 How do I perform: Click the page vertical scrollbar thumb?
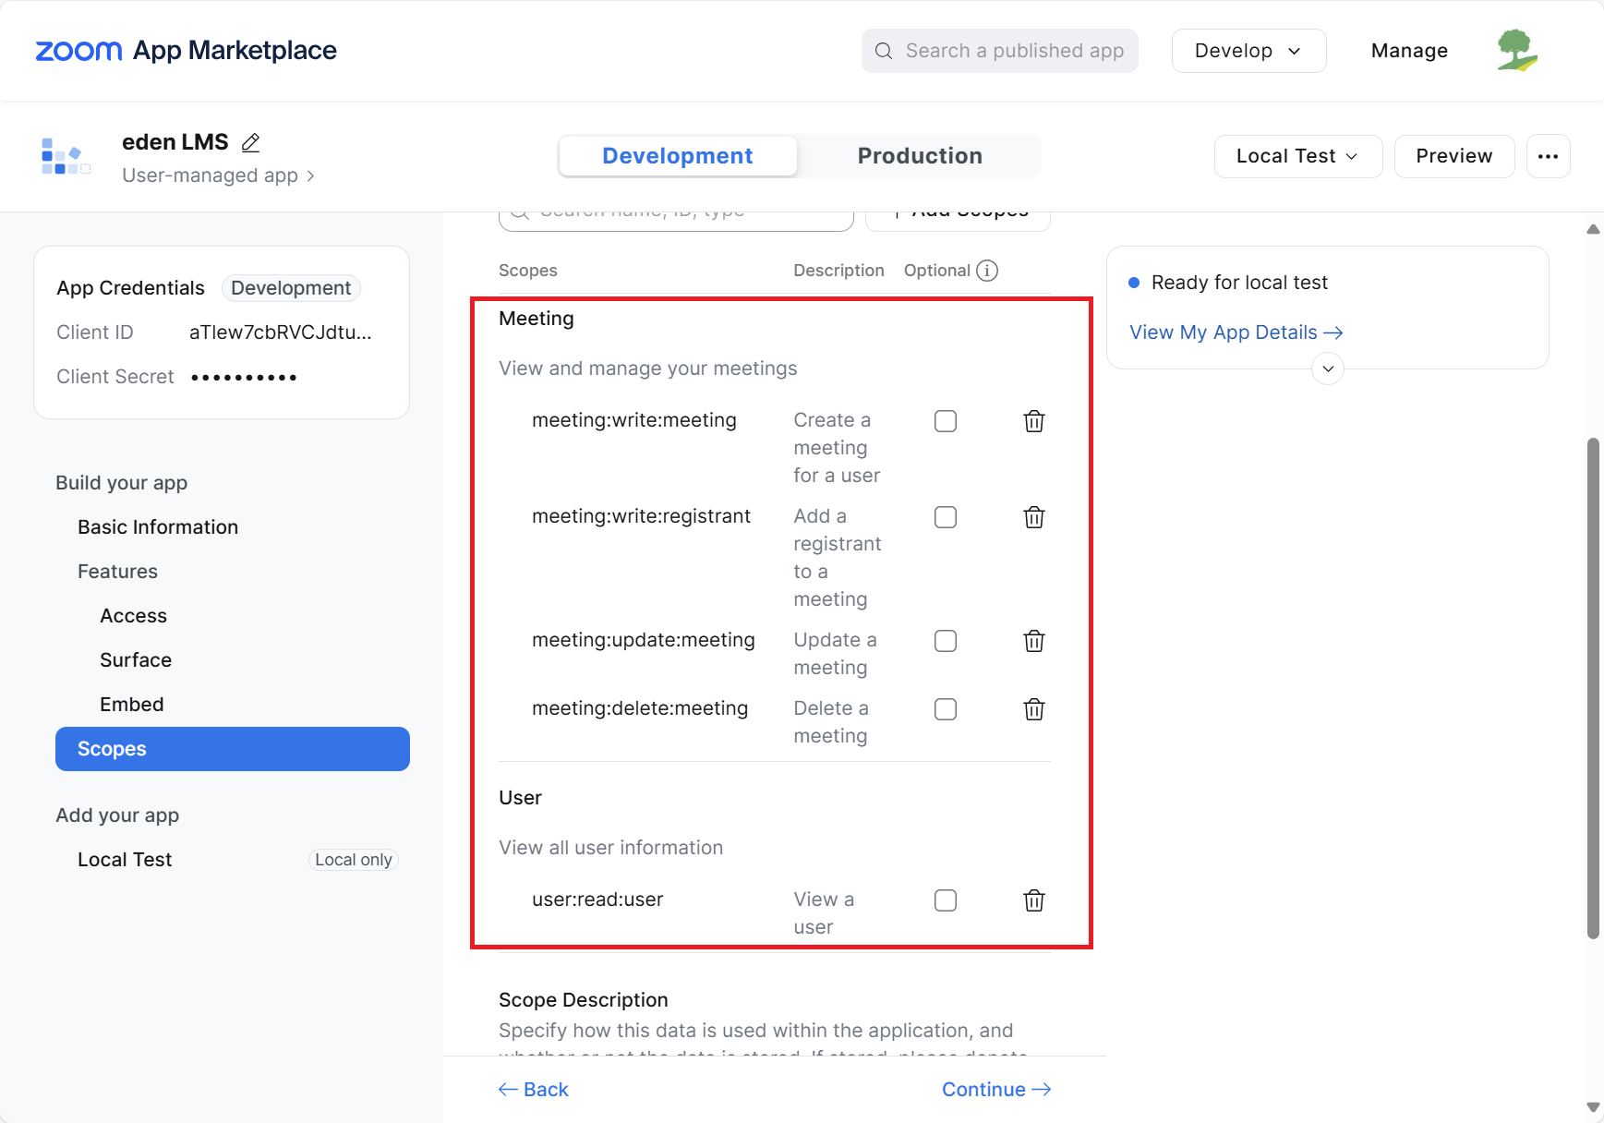(x=1593, y=688)
